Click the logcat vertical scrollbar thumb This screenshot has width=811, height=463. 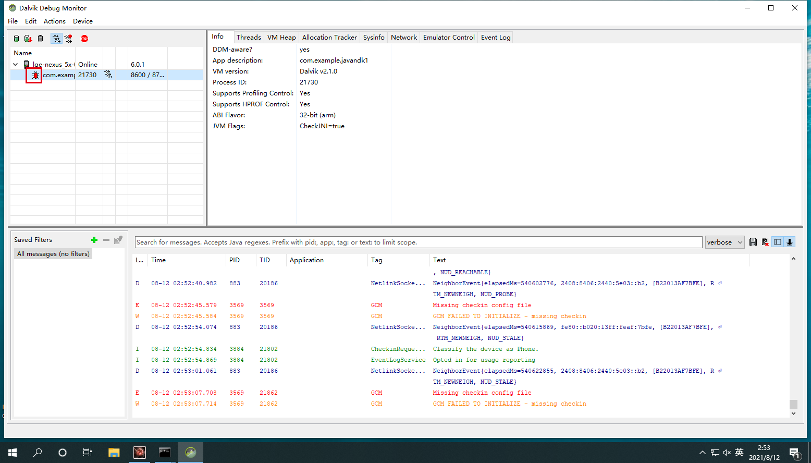[x=793, y=405]
